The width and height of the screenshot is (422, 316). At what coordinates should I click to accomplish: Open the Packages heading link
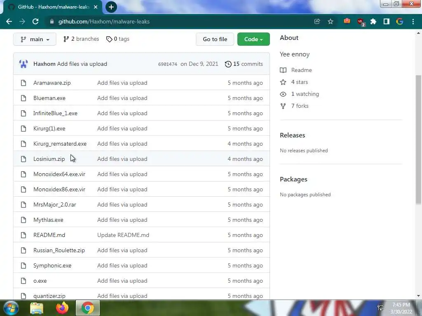click(293, 179)
